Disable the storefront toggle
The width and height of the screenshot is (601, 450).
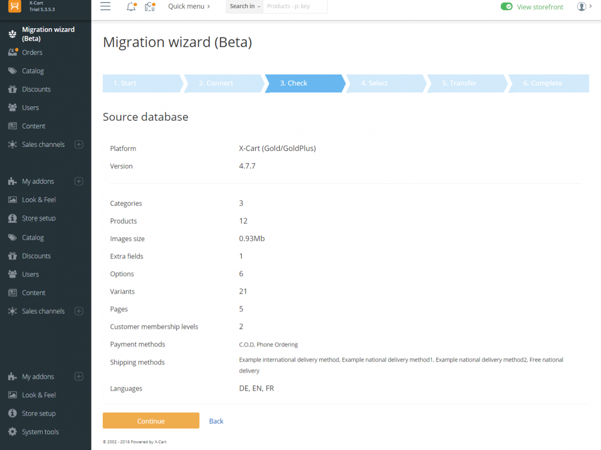pyautogui.click(x=506, y=7)
